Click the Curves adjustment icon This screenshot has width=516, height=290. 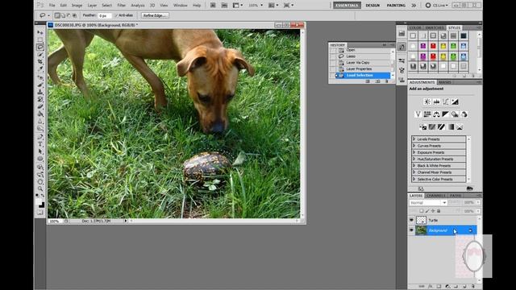tap(446, 102)
